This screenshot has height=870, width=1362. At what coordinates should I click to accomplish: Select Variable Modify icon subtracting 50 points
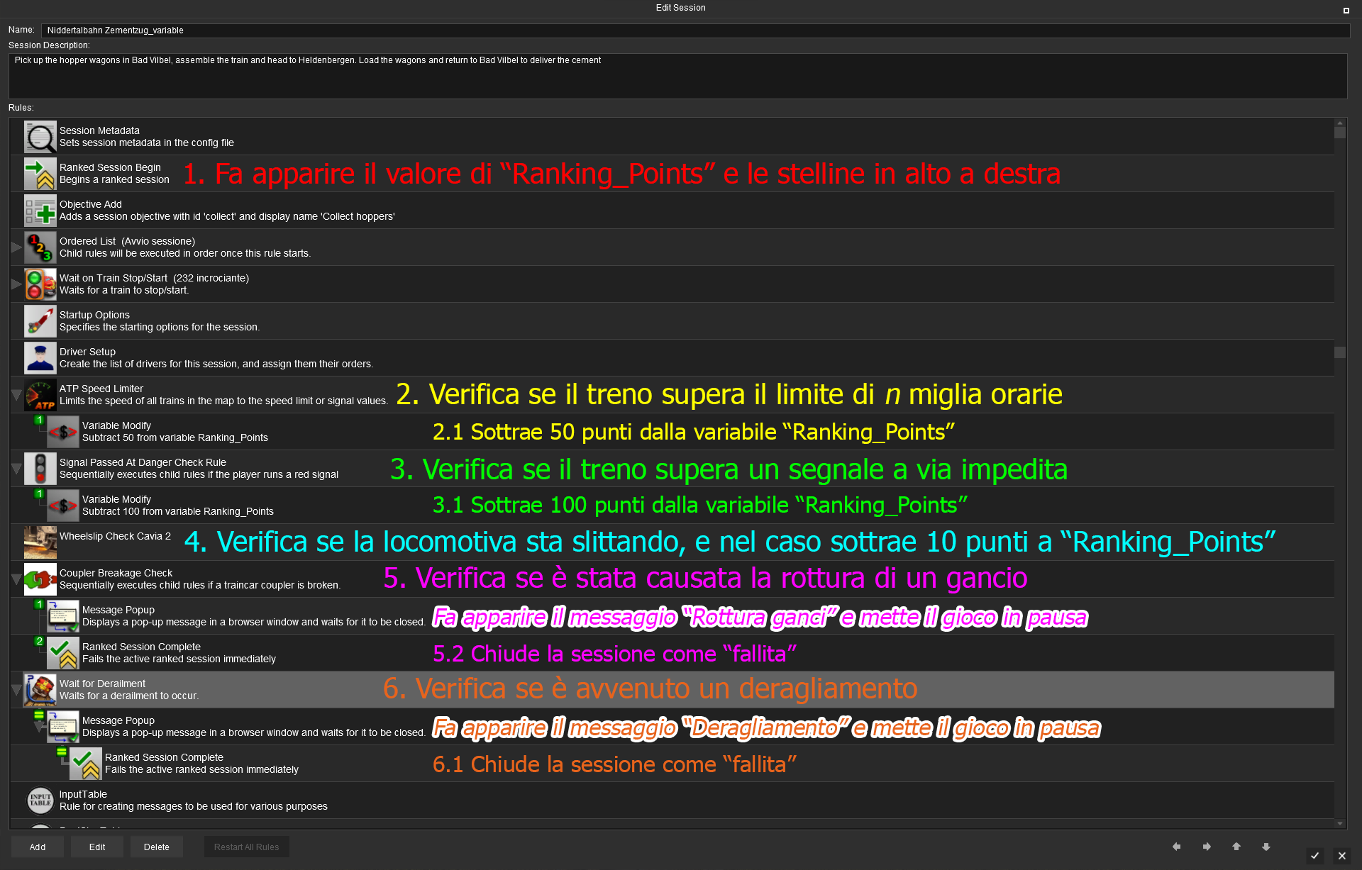tap(62, 432)
